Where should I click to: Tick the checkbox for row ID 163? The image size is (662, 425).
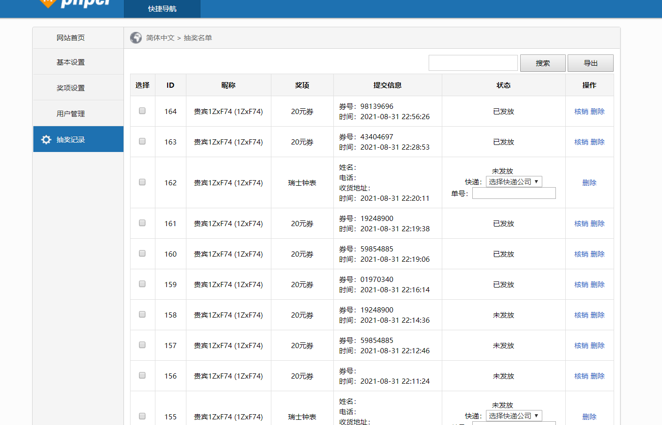142,141
